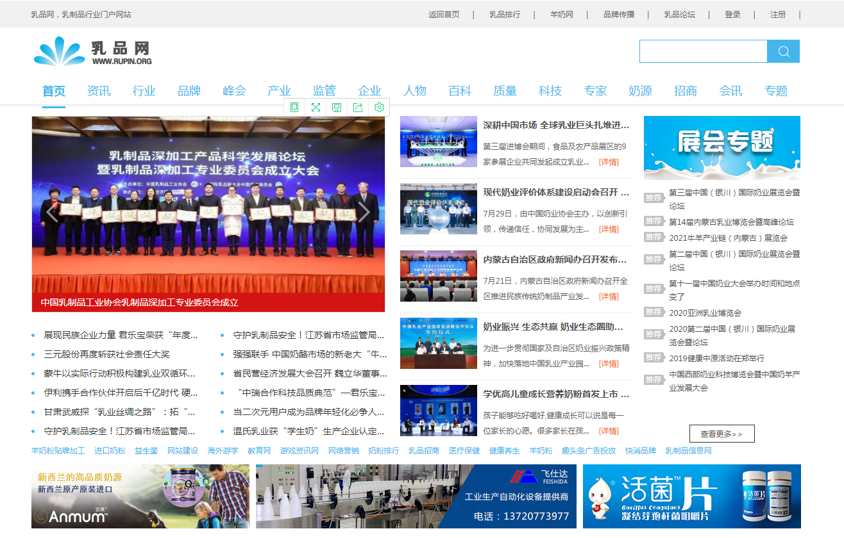Click the tablet view icon in floating toolbar

click(x=294, y=107)
